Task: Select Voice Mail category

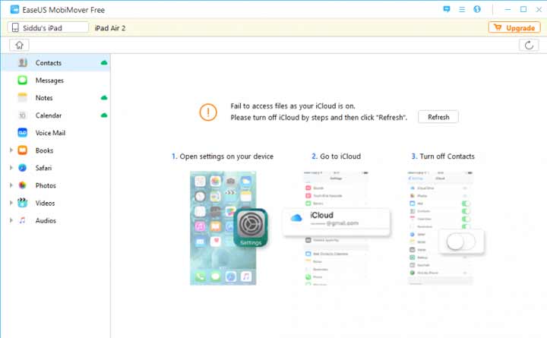Action: coord(55,133)
